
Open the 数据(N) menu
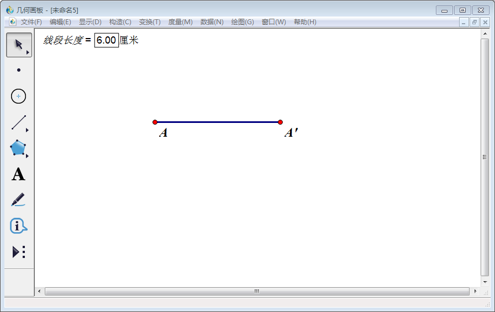pos(212,22)
